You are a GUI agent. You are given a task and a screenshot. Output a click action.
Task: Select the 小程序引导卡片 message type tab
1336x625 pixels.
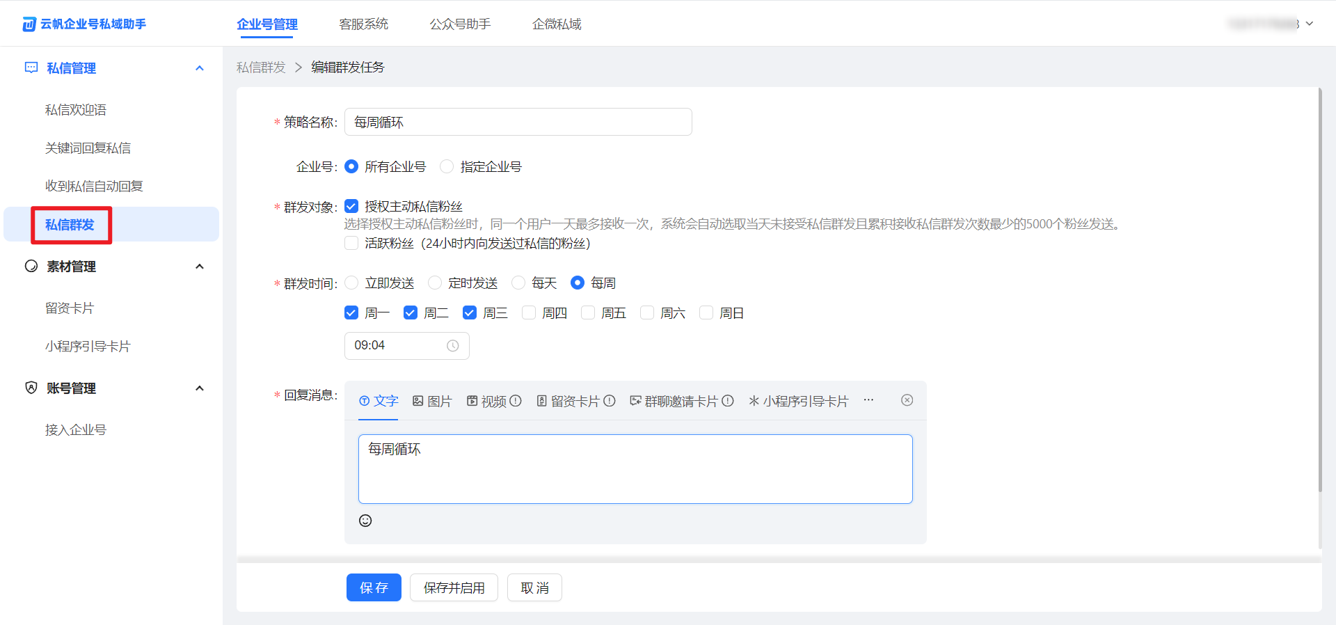(x=799, y=401)
